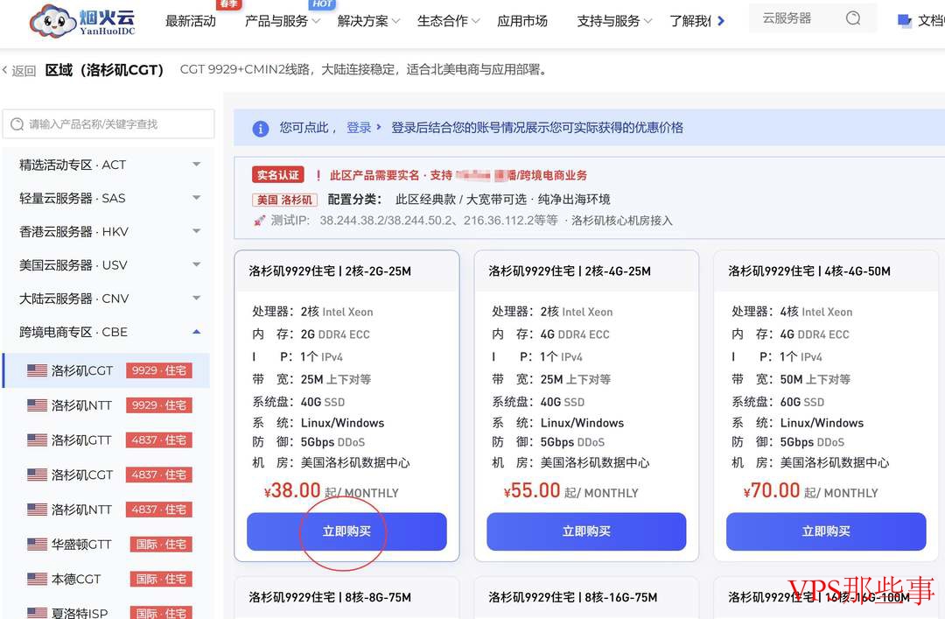Click the 4837·住宅 badge on 洛杉矶GTT row

tap(159, 440)
